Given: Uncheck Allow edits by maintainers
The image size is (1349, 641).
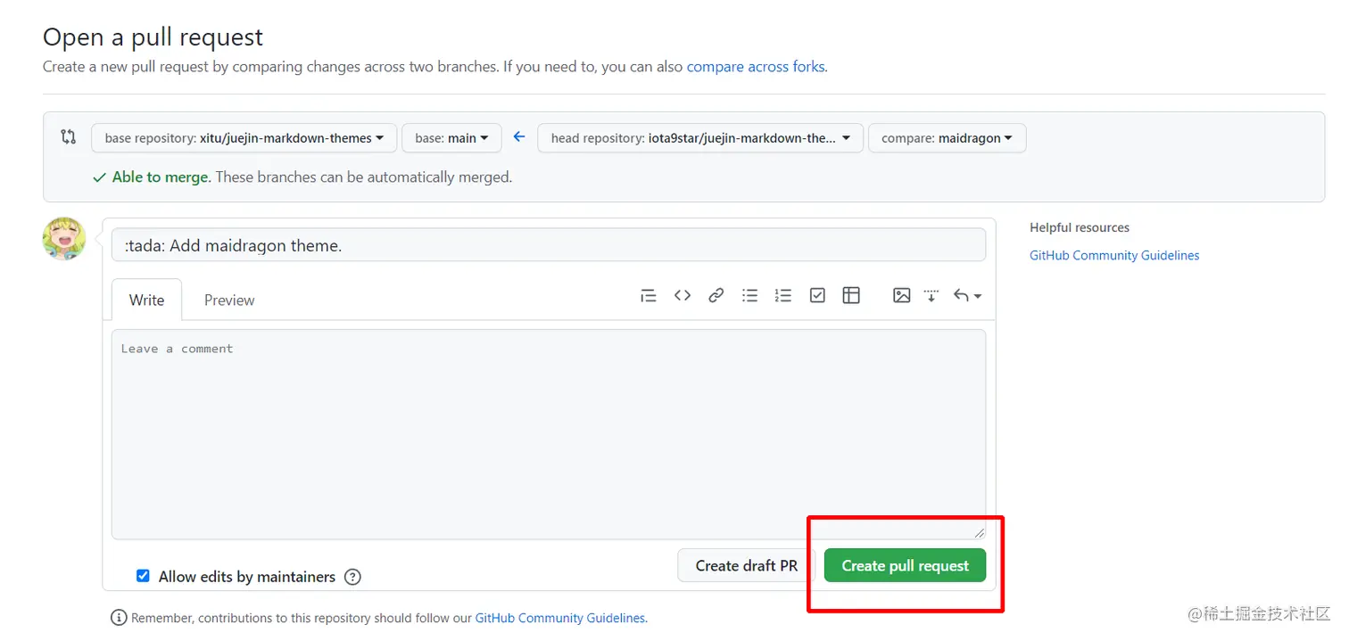Looking at the screenshot, I should coord(143,576).
